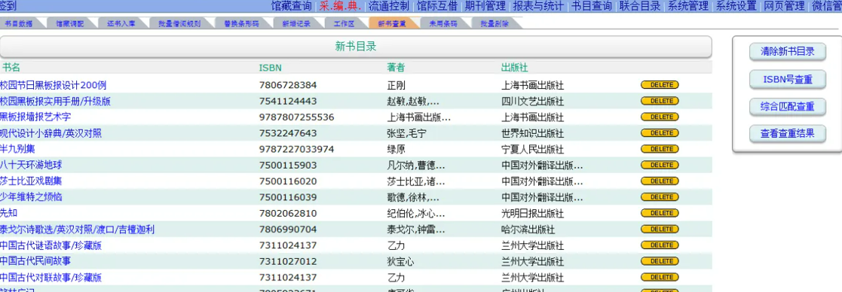Viewport: 842px width, 292px height.
Task: Click the 书名 column header
Action: click(x=11, y=68)
